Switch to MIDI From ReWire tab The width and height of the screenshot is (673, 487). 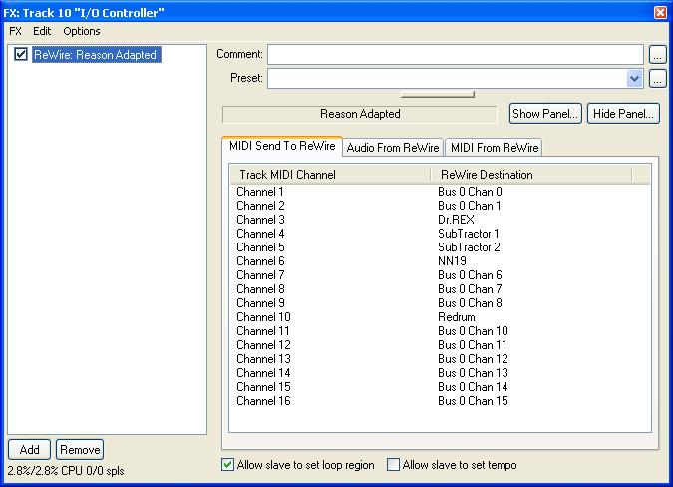pos(495,148)
